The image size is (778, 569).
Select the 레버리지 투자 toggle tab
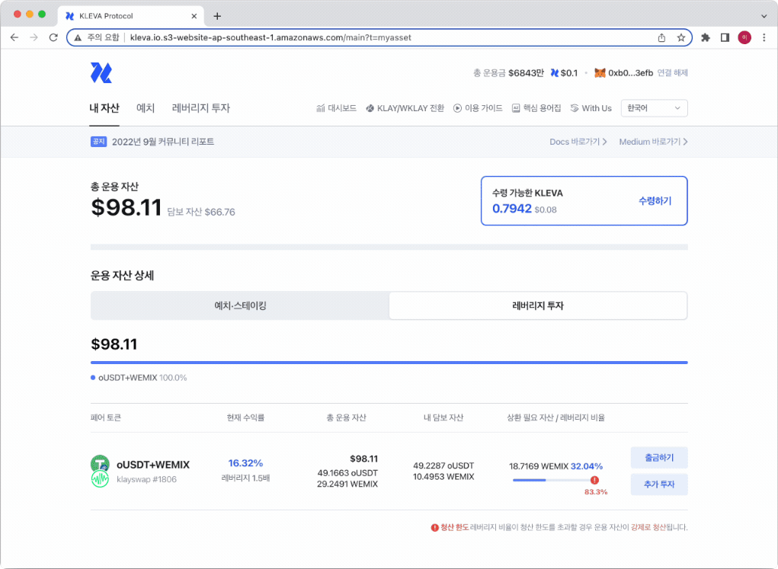[x=538, y=305]
